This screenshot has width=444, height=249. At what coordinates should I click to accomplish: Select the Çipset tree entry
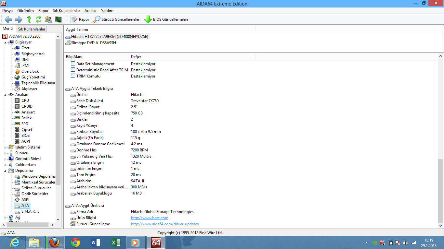click(x=27, y=130)
